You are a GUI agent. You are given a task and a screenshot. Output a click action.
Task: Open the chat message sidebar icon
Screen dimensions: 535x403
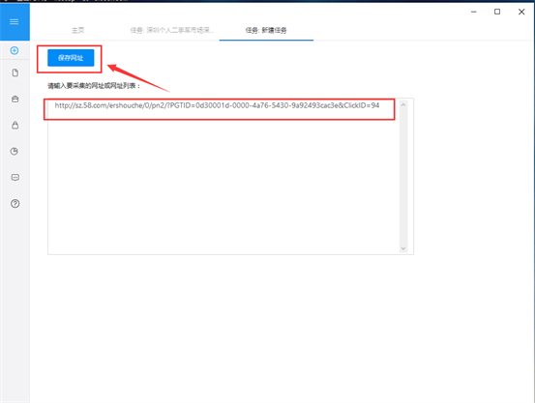[x=15, y=177]
